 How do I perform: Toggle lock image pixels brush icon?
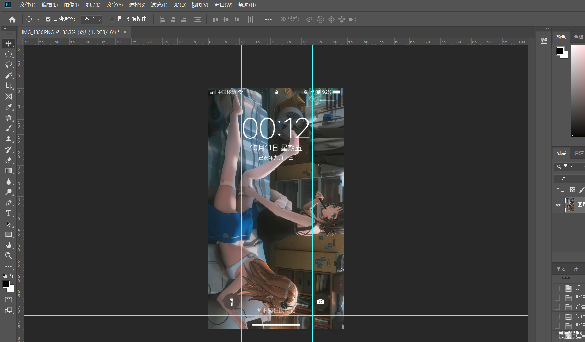tap(582, 190)
